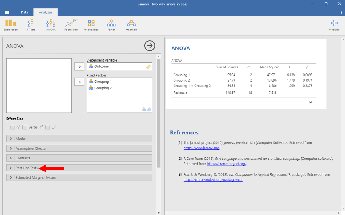Viewport: 345px width, 215px height.
Task: Open the hamburger main menu
Action: point(7,12)
